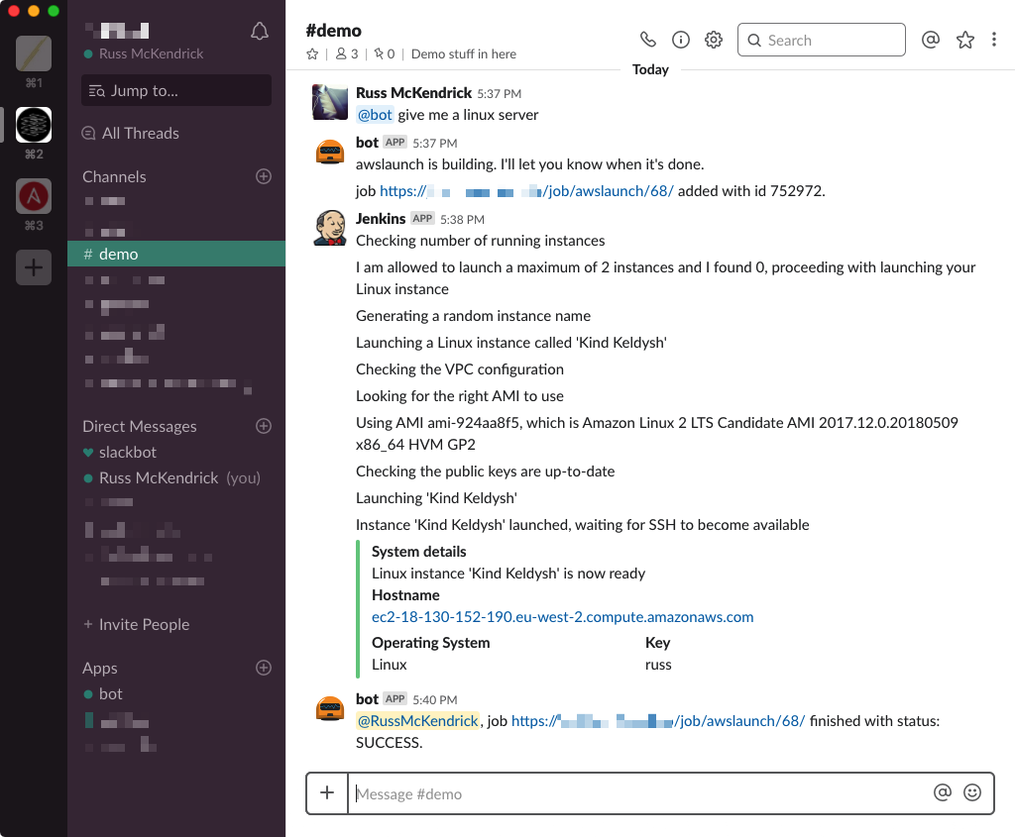The image size is (1015, 837).
Task: Open job link in finished status message
Action: tap(658, 720)
